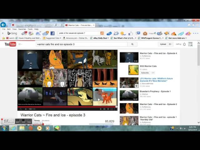This screenshot has height=150, width=200.
Task: Open Warrior Cats Fire and Ice Episode 2 title
Action: 158,104
